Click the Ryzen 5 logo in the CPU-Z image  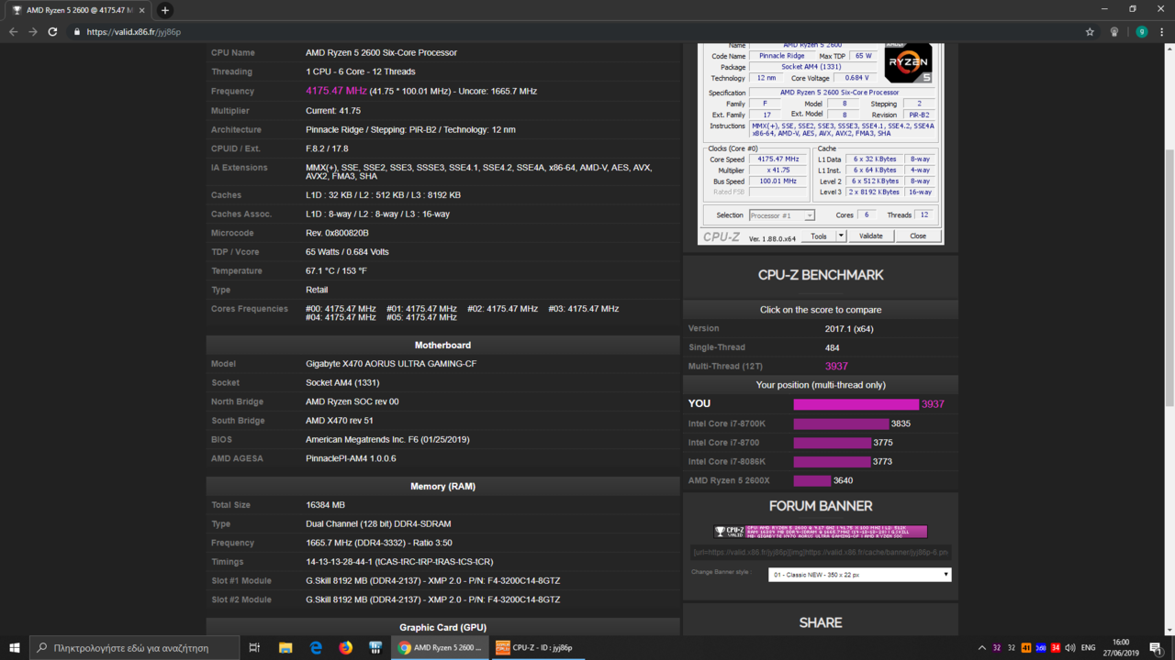(908, 63)
